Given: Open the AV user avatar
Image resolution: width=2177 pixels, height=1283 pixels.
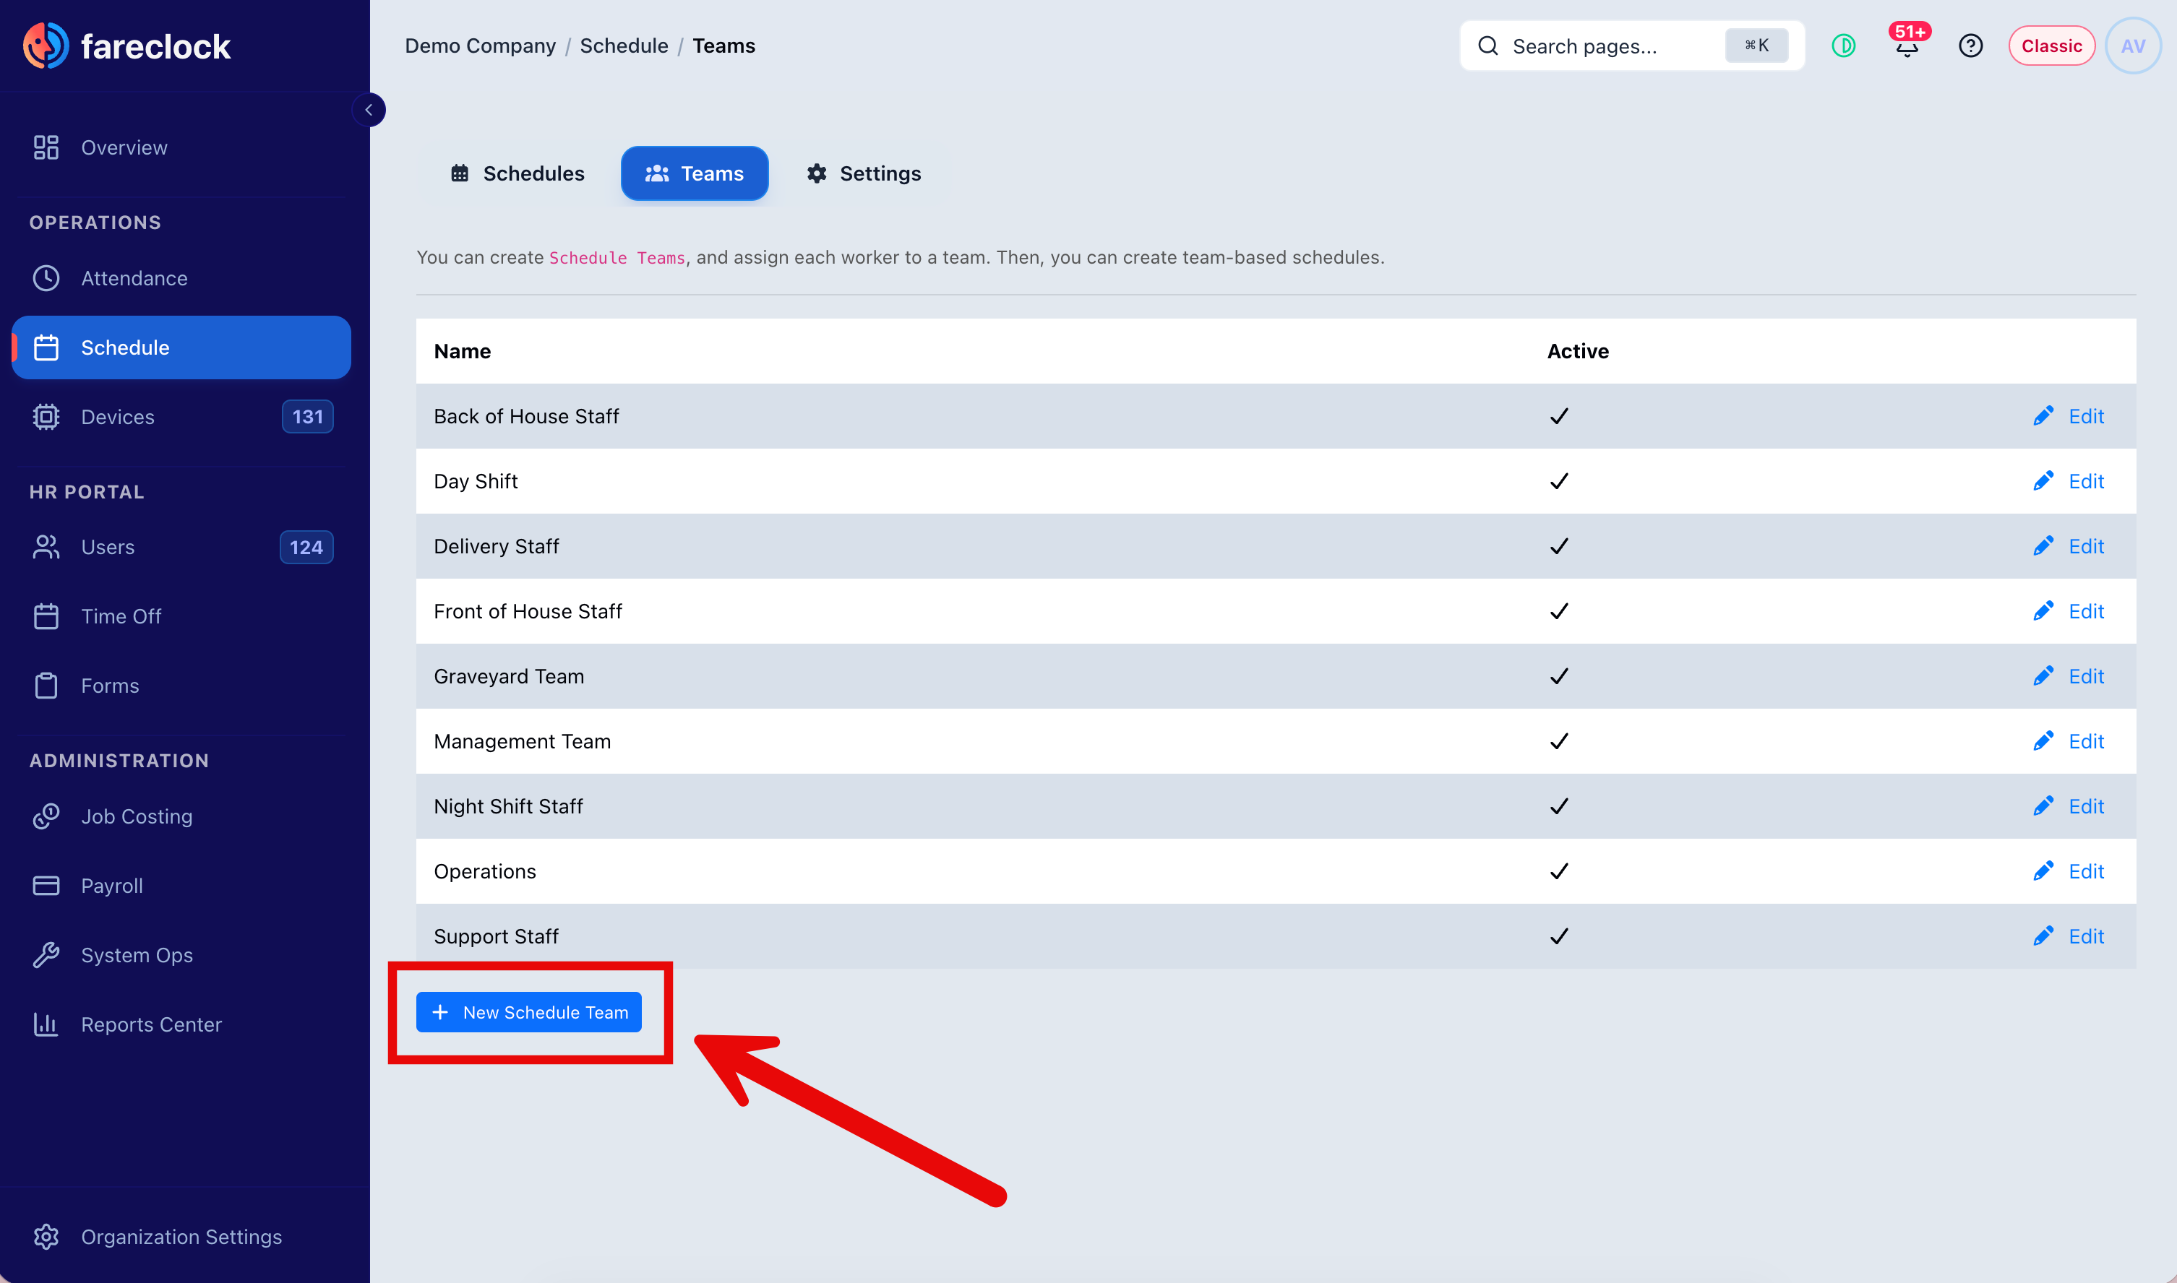Looking at the screenshot, I should click(x=2133, y=46).
